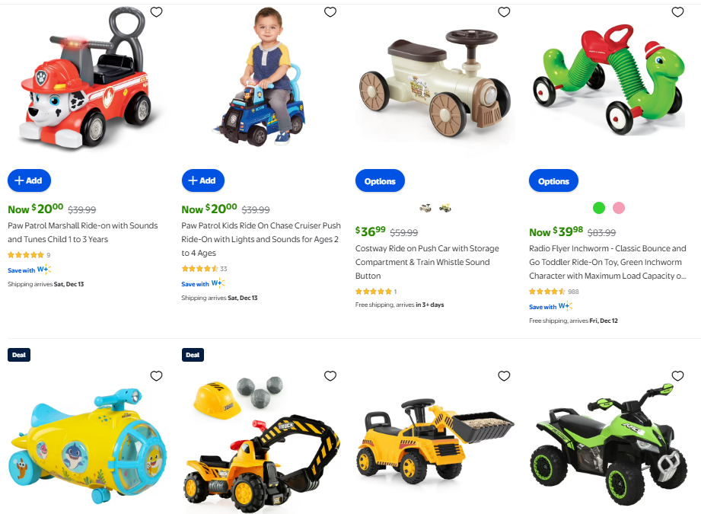Choose second Costway car variant thumbnail
The height and width of the screenshot is (514, 701).
click(444, 208)
